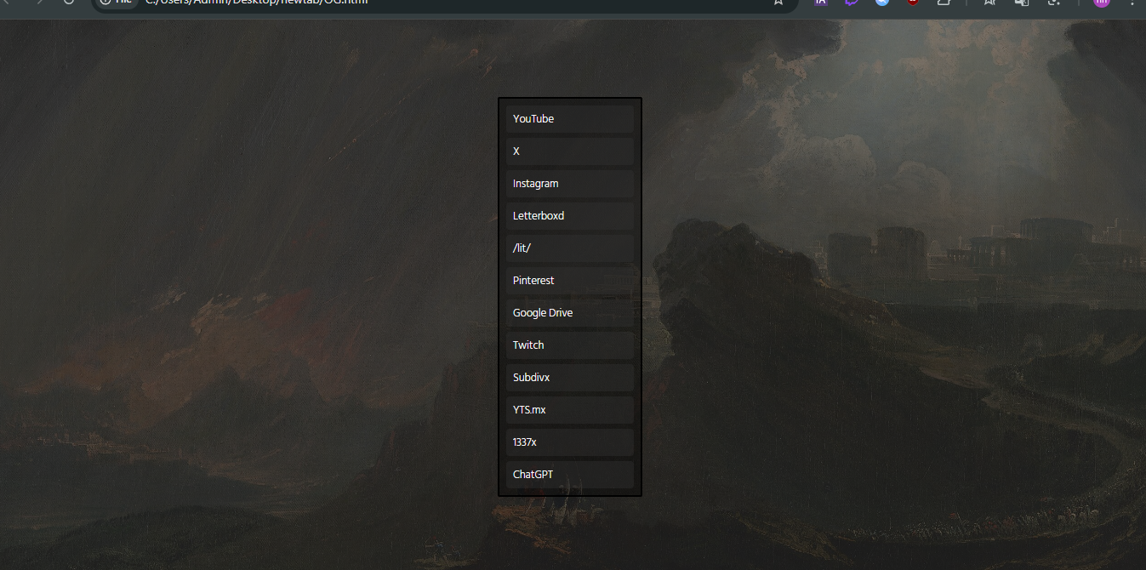Open the ChatGPT link
Viewport: 1146px width, 570px height.
click(x=570, y=475)
